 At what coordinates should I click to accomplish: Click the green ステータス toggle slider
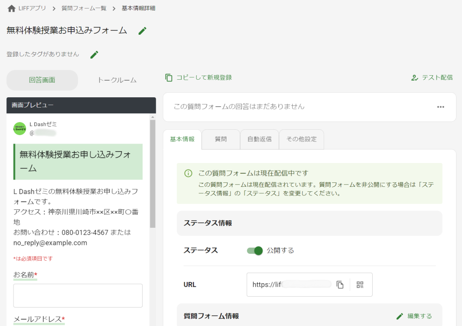(x=254, y=250)
